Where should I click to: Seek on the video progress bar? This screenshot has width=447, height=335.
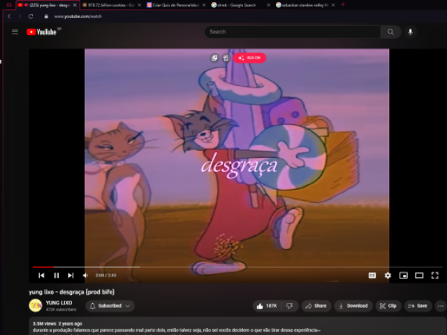click(237, 267)
